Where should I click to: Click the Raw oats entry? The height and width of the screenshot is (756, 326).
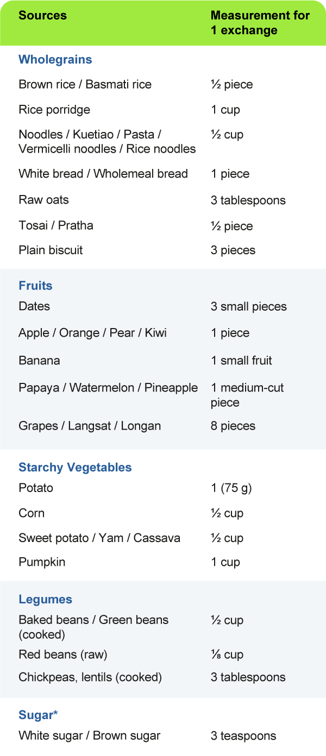click(43, 200)
